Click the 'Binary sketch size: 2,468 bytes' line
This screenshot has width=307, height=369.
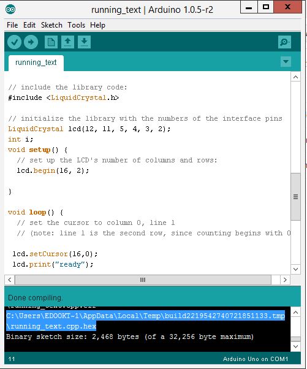(x=130, y=337)
